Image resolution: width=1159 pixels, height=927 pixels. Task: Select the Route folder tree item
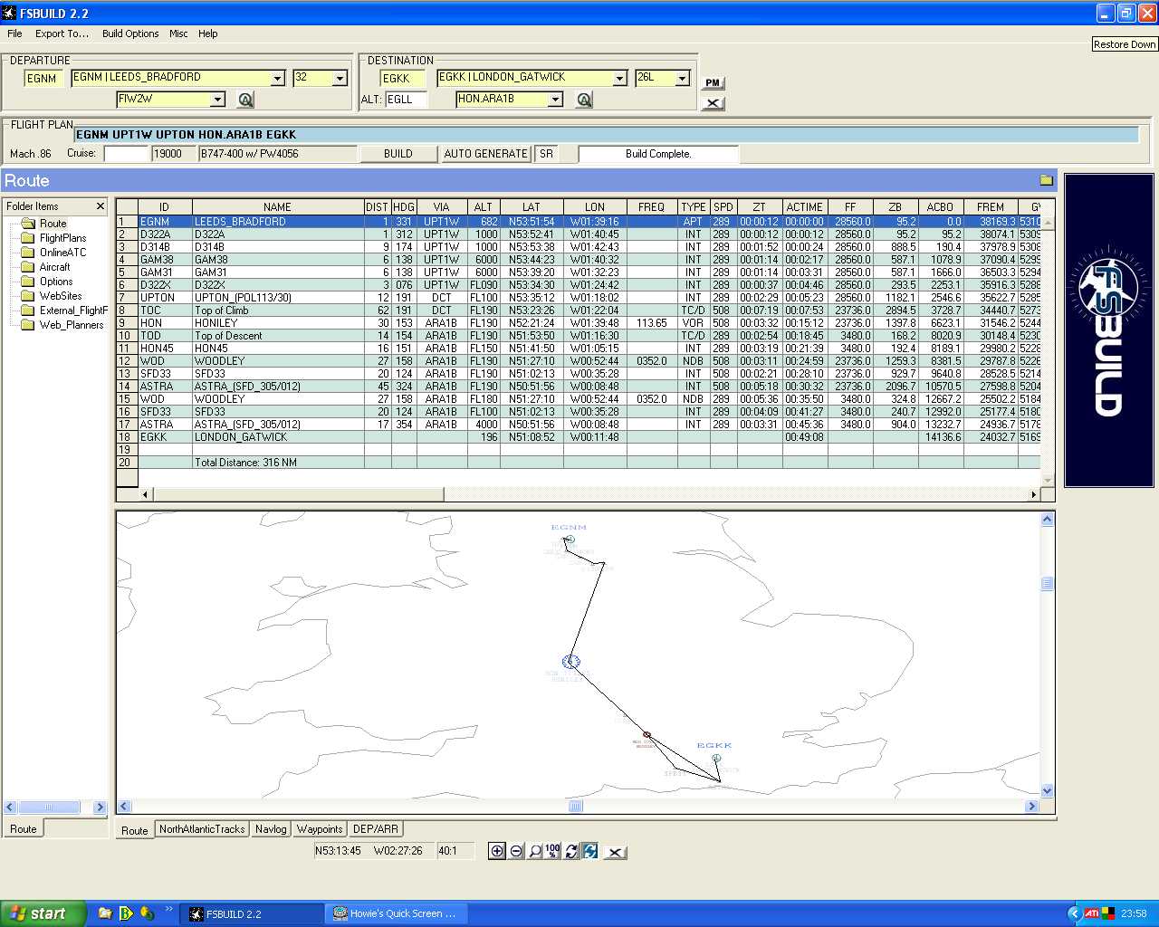click(53, 224)
